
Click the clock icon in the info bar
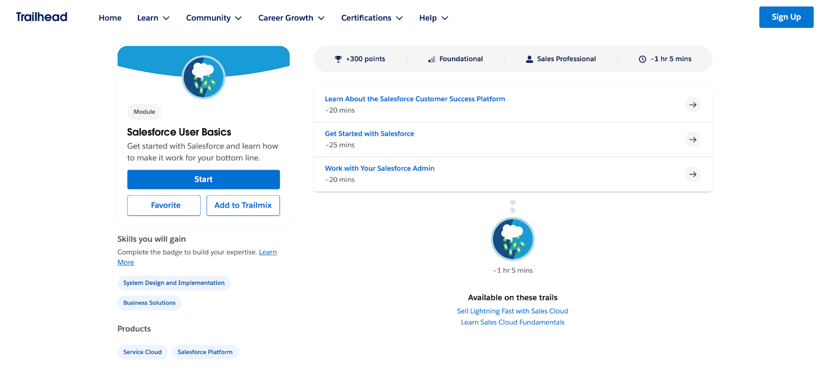point(642,59)
